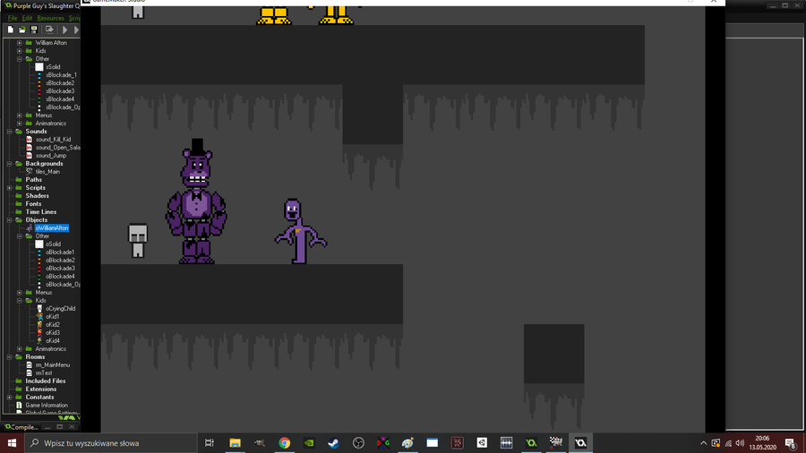Select the Shaders folder

(x=37, y=196)
